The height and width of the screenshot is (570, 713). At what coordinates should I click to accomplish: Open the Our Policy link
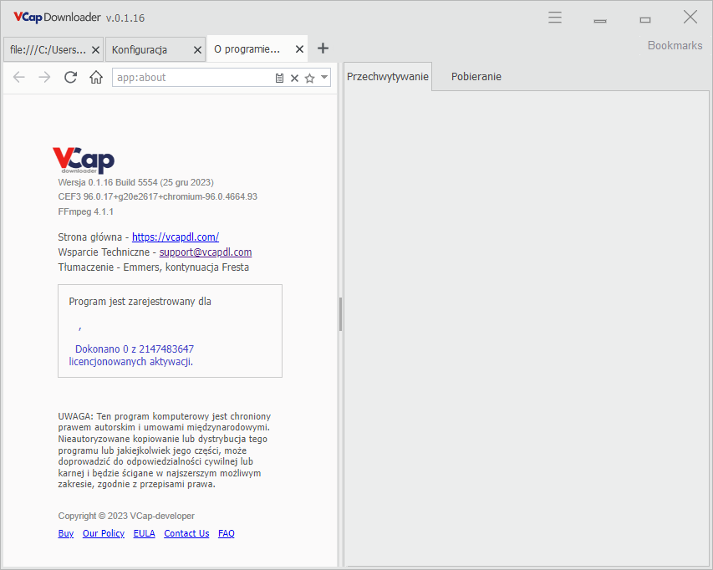point(103,533)
